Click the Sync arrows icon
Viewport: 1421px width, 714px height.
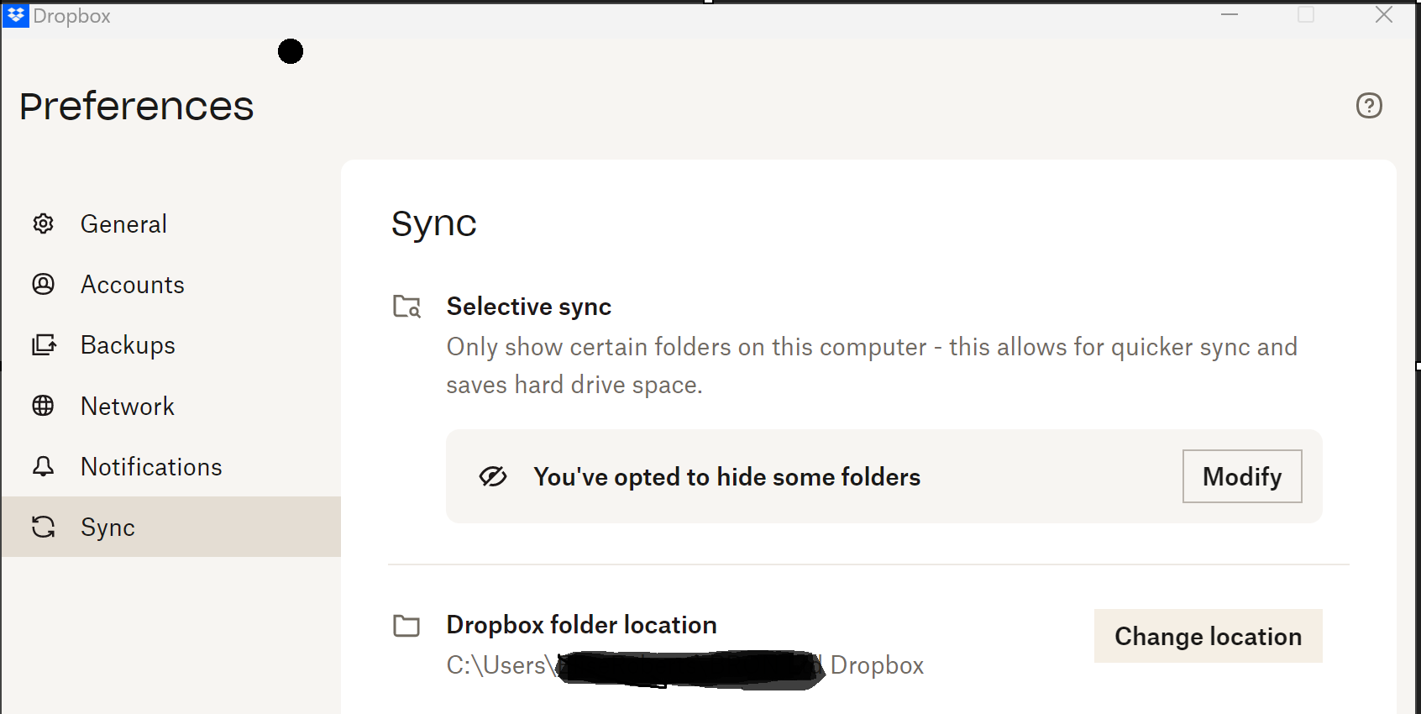pos(43,527)
